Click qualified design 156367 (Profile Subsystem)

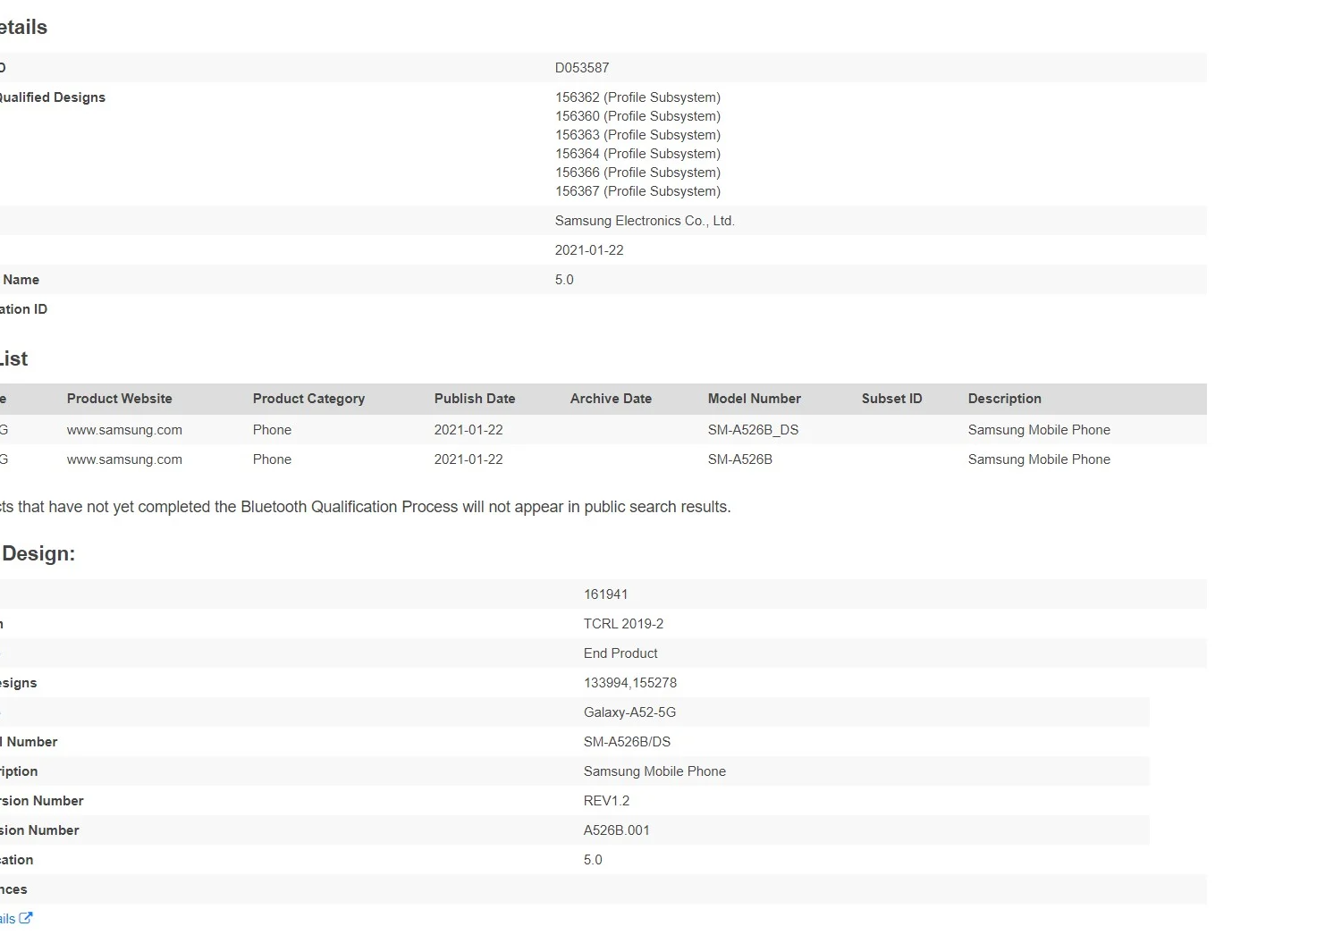[637, 191]
